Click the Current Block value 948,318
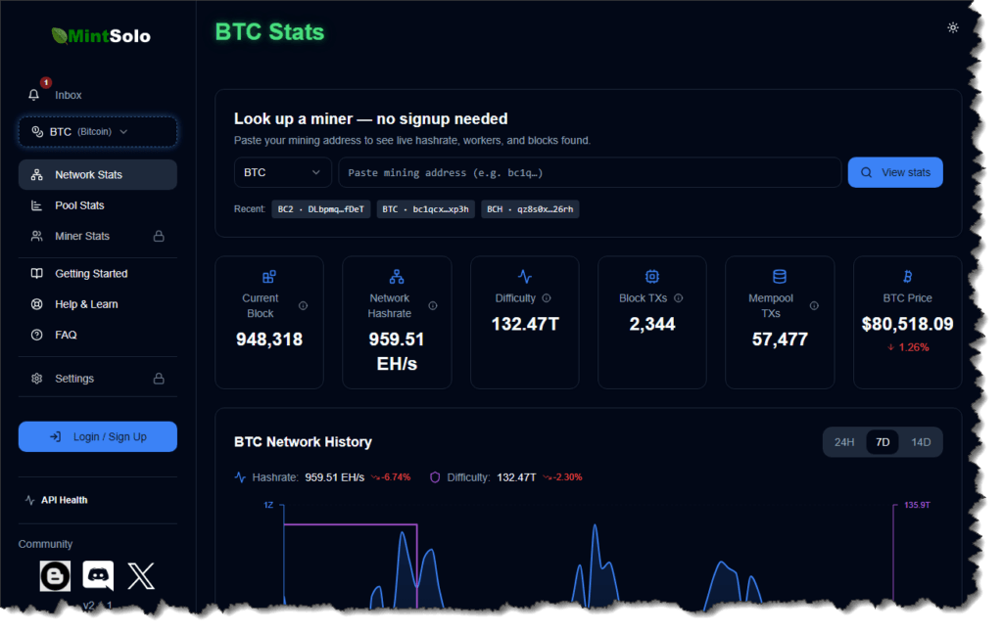1003x632 pixels. click(x=269, y=339)
